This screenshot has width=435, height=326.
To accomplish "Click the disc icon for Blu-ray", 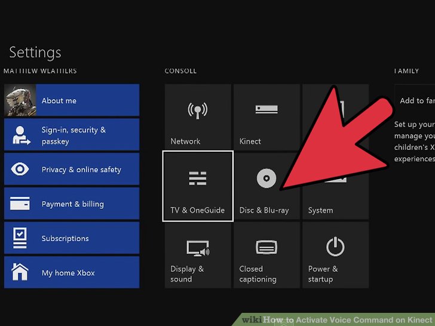I will 266,179.
